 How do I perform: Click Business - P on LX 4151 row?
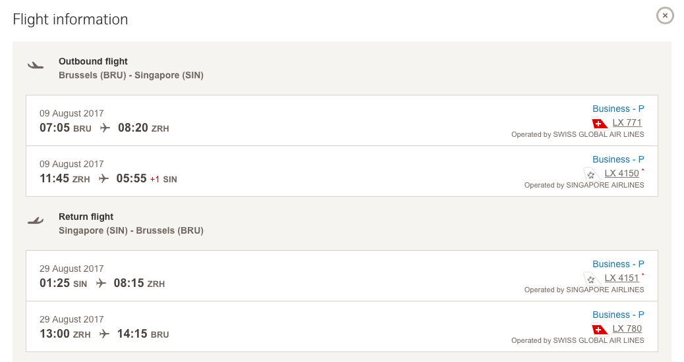(618, 264)
